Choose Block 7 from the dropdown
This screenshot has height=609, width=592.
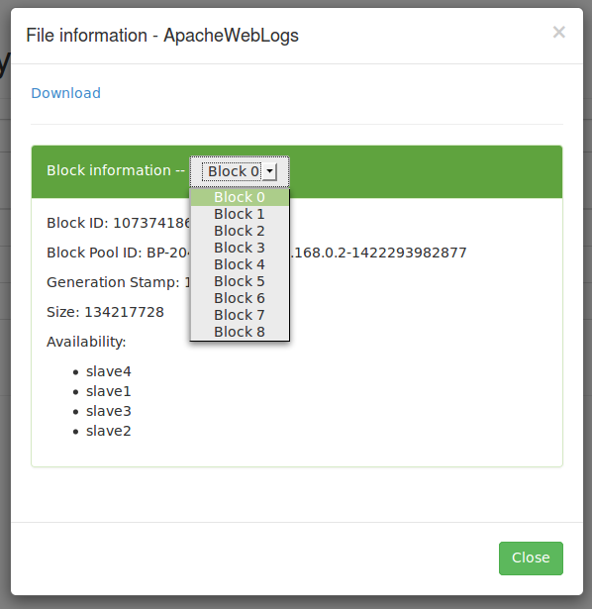click(240, 315)
